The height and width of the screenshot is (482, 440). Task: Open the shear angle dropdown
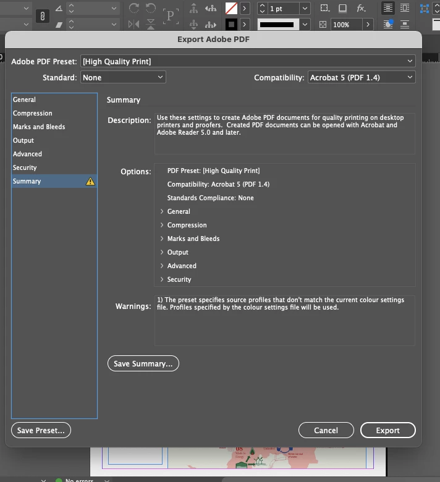coord(114,25)
